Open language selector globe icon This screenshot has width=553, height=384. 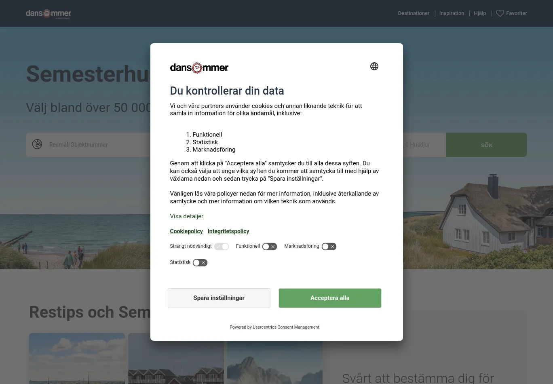click(374, 66)
